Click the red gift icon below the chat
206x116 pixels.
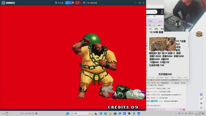[x=184, y=109]
